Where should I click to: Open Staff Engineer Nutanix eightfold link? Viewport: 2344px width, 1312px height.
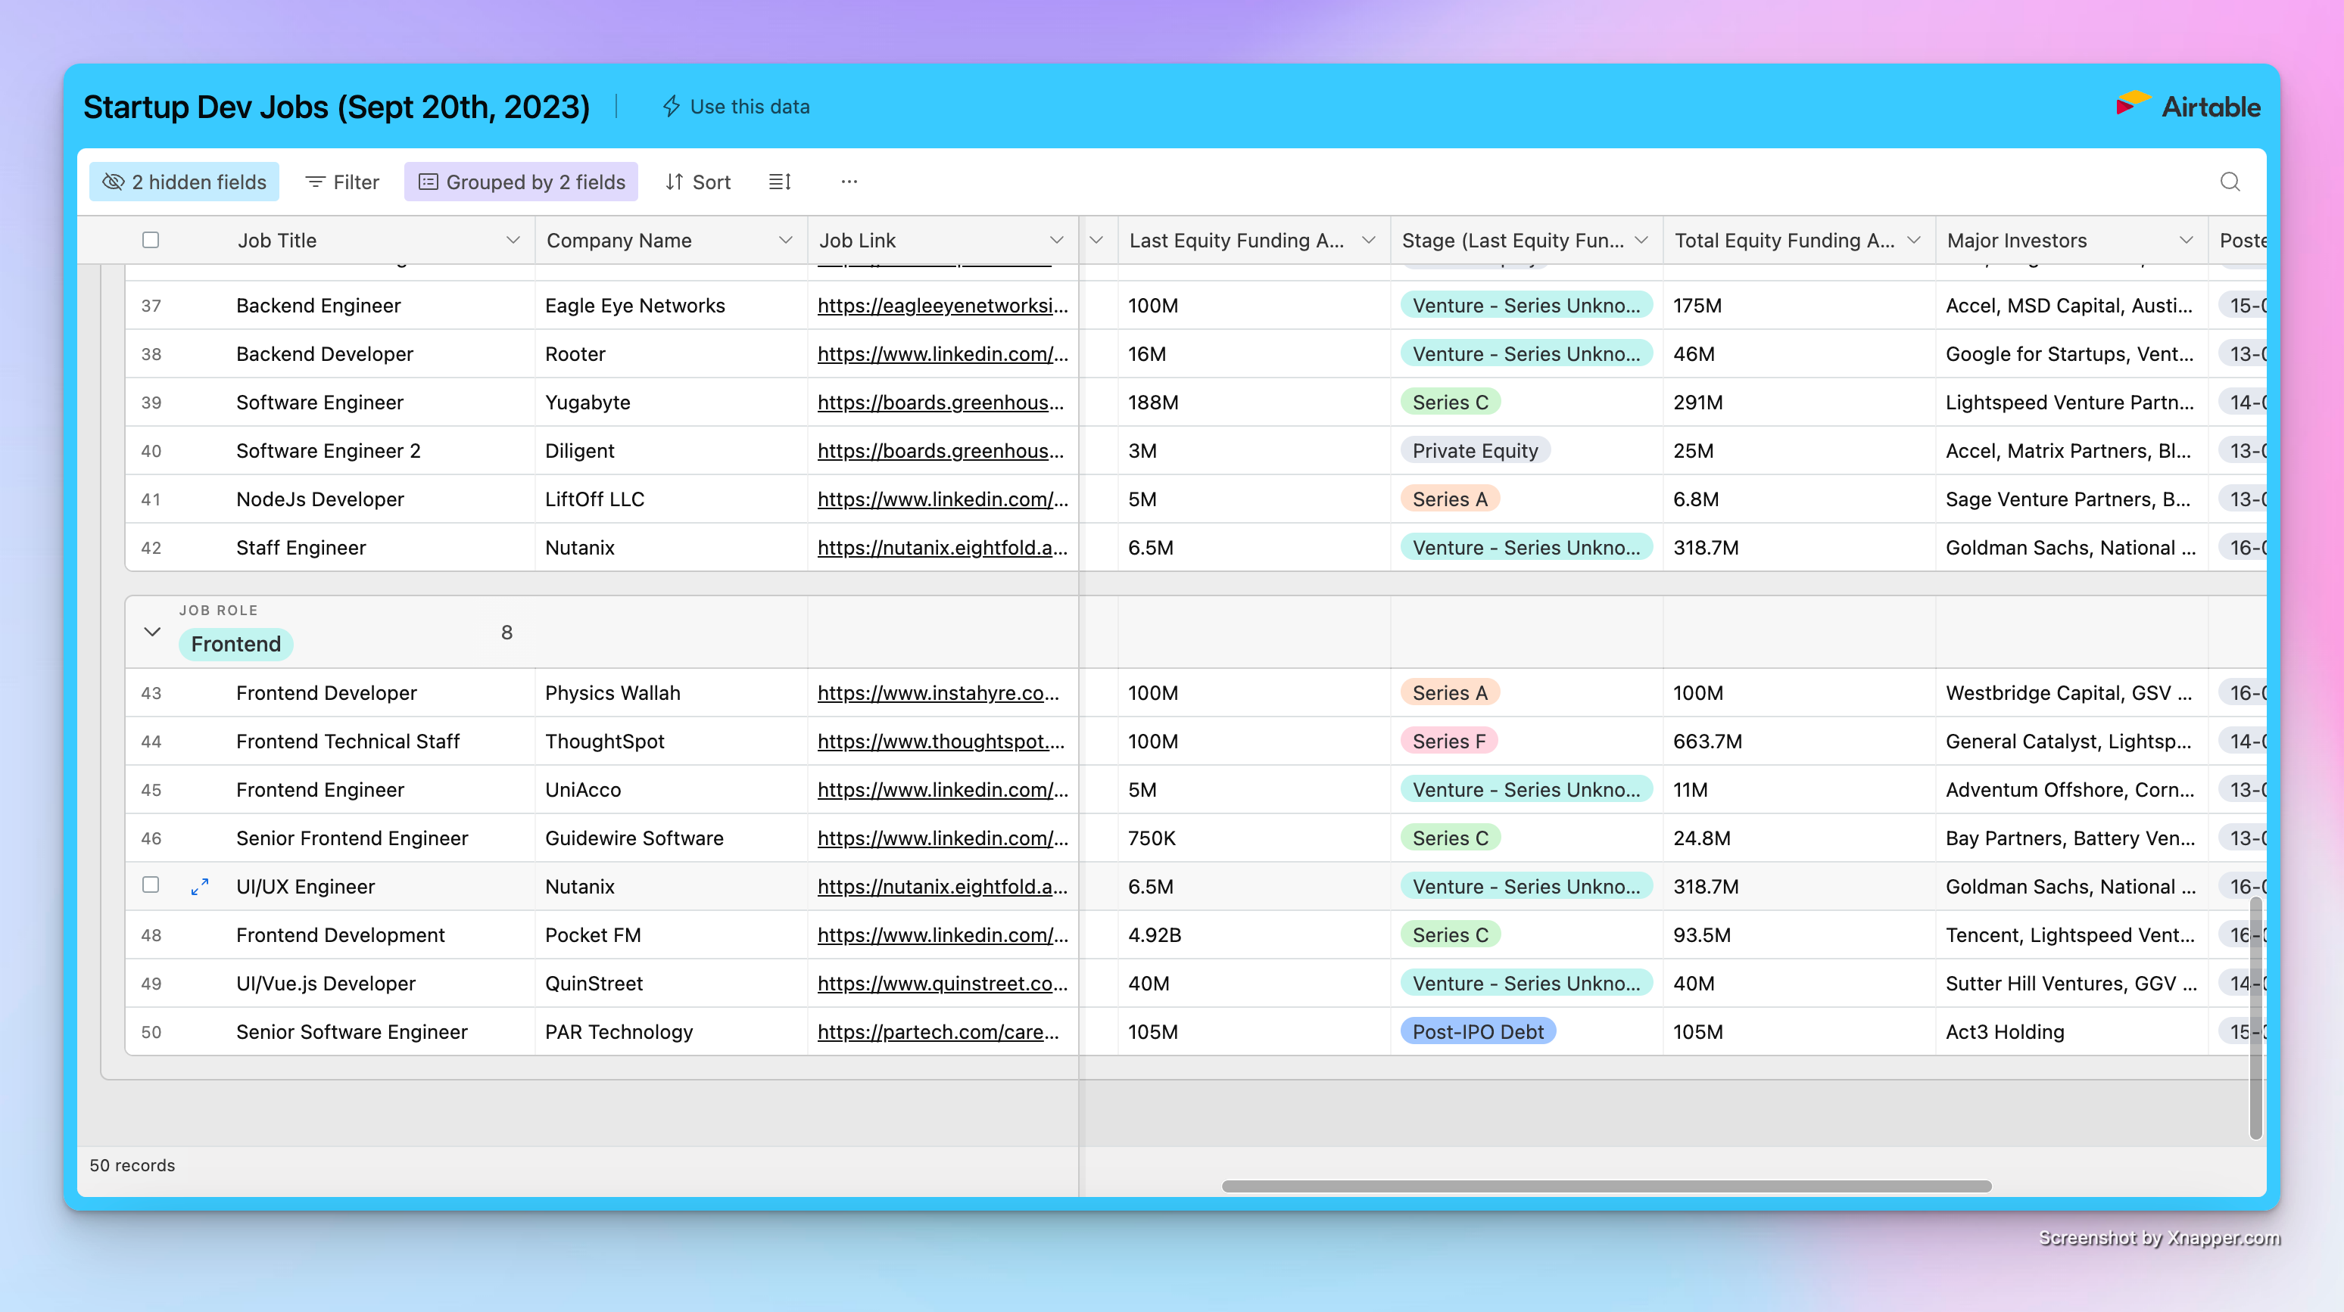[943, 547]
